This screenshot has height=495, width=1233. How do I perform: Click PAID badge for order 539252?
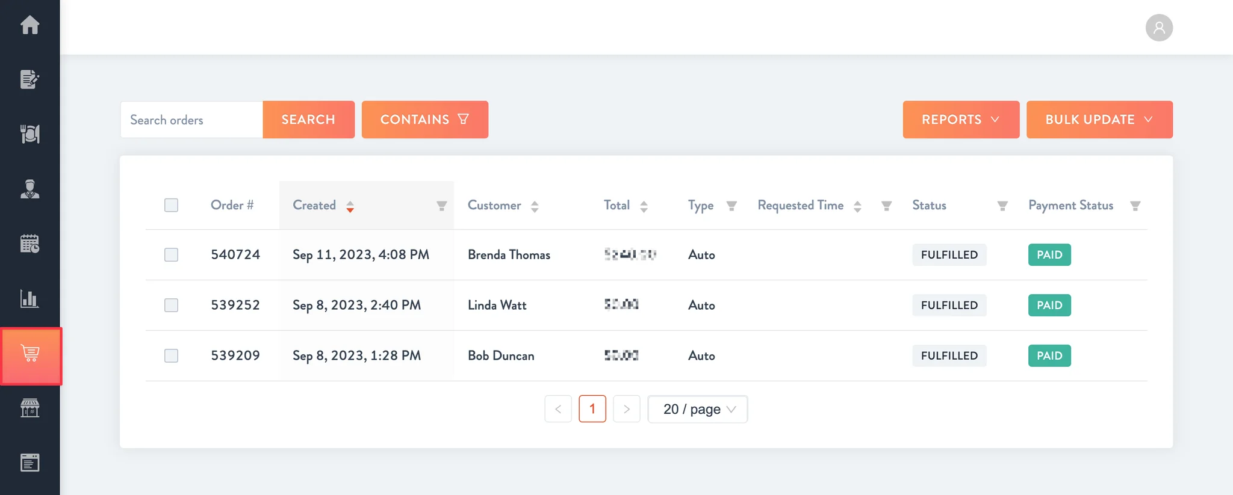tap(1049, 305)
